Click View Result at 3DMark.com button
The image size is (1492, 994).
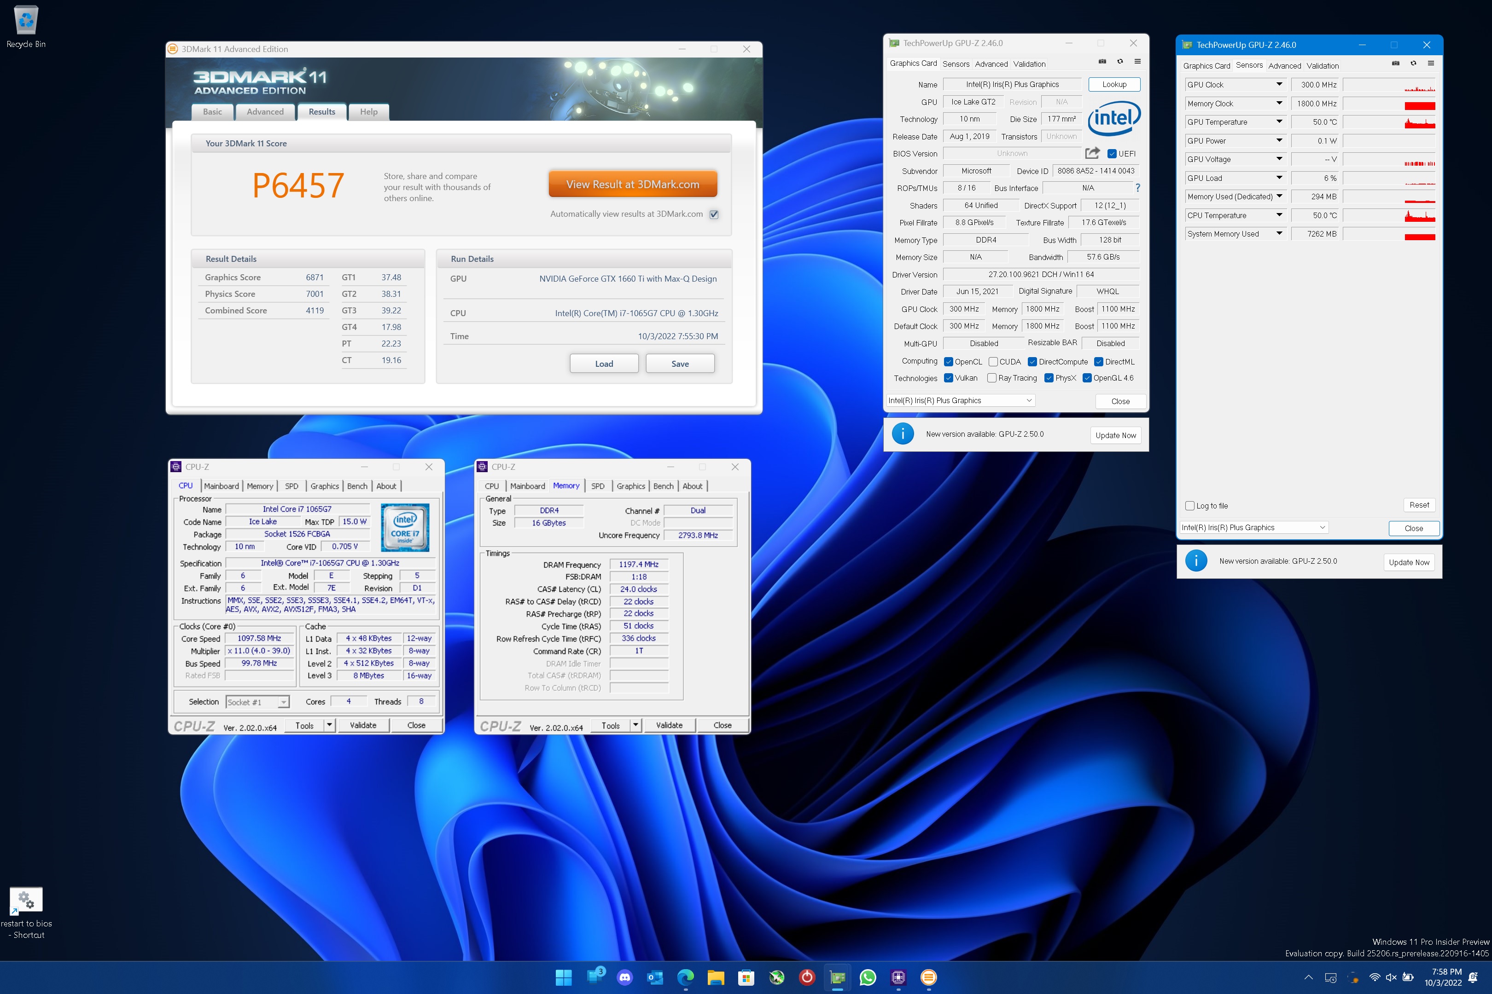pos(632,185)
